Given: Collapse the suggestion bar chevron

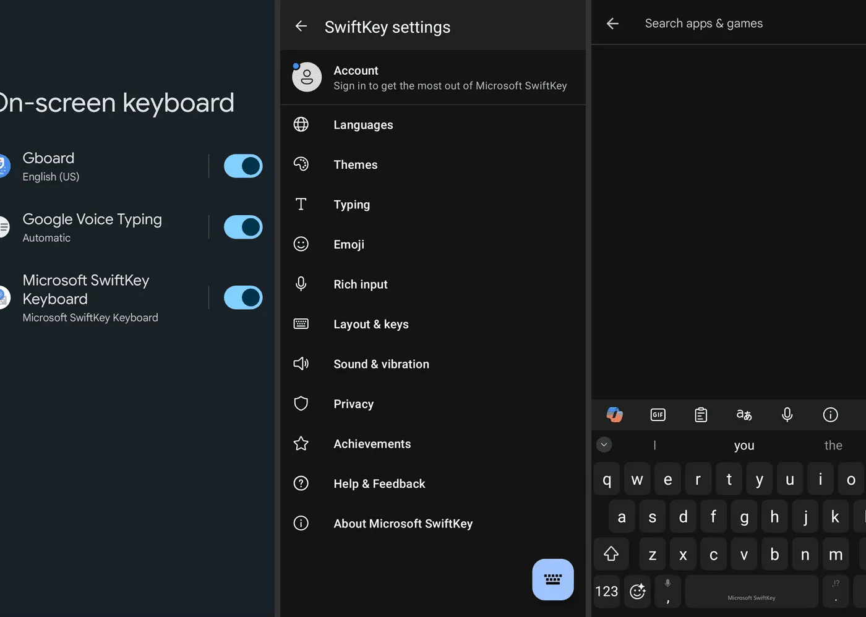Looking at the screenshot, I should pyautogui.click(x=604, y=445).
